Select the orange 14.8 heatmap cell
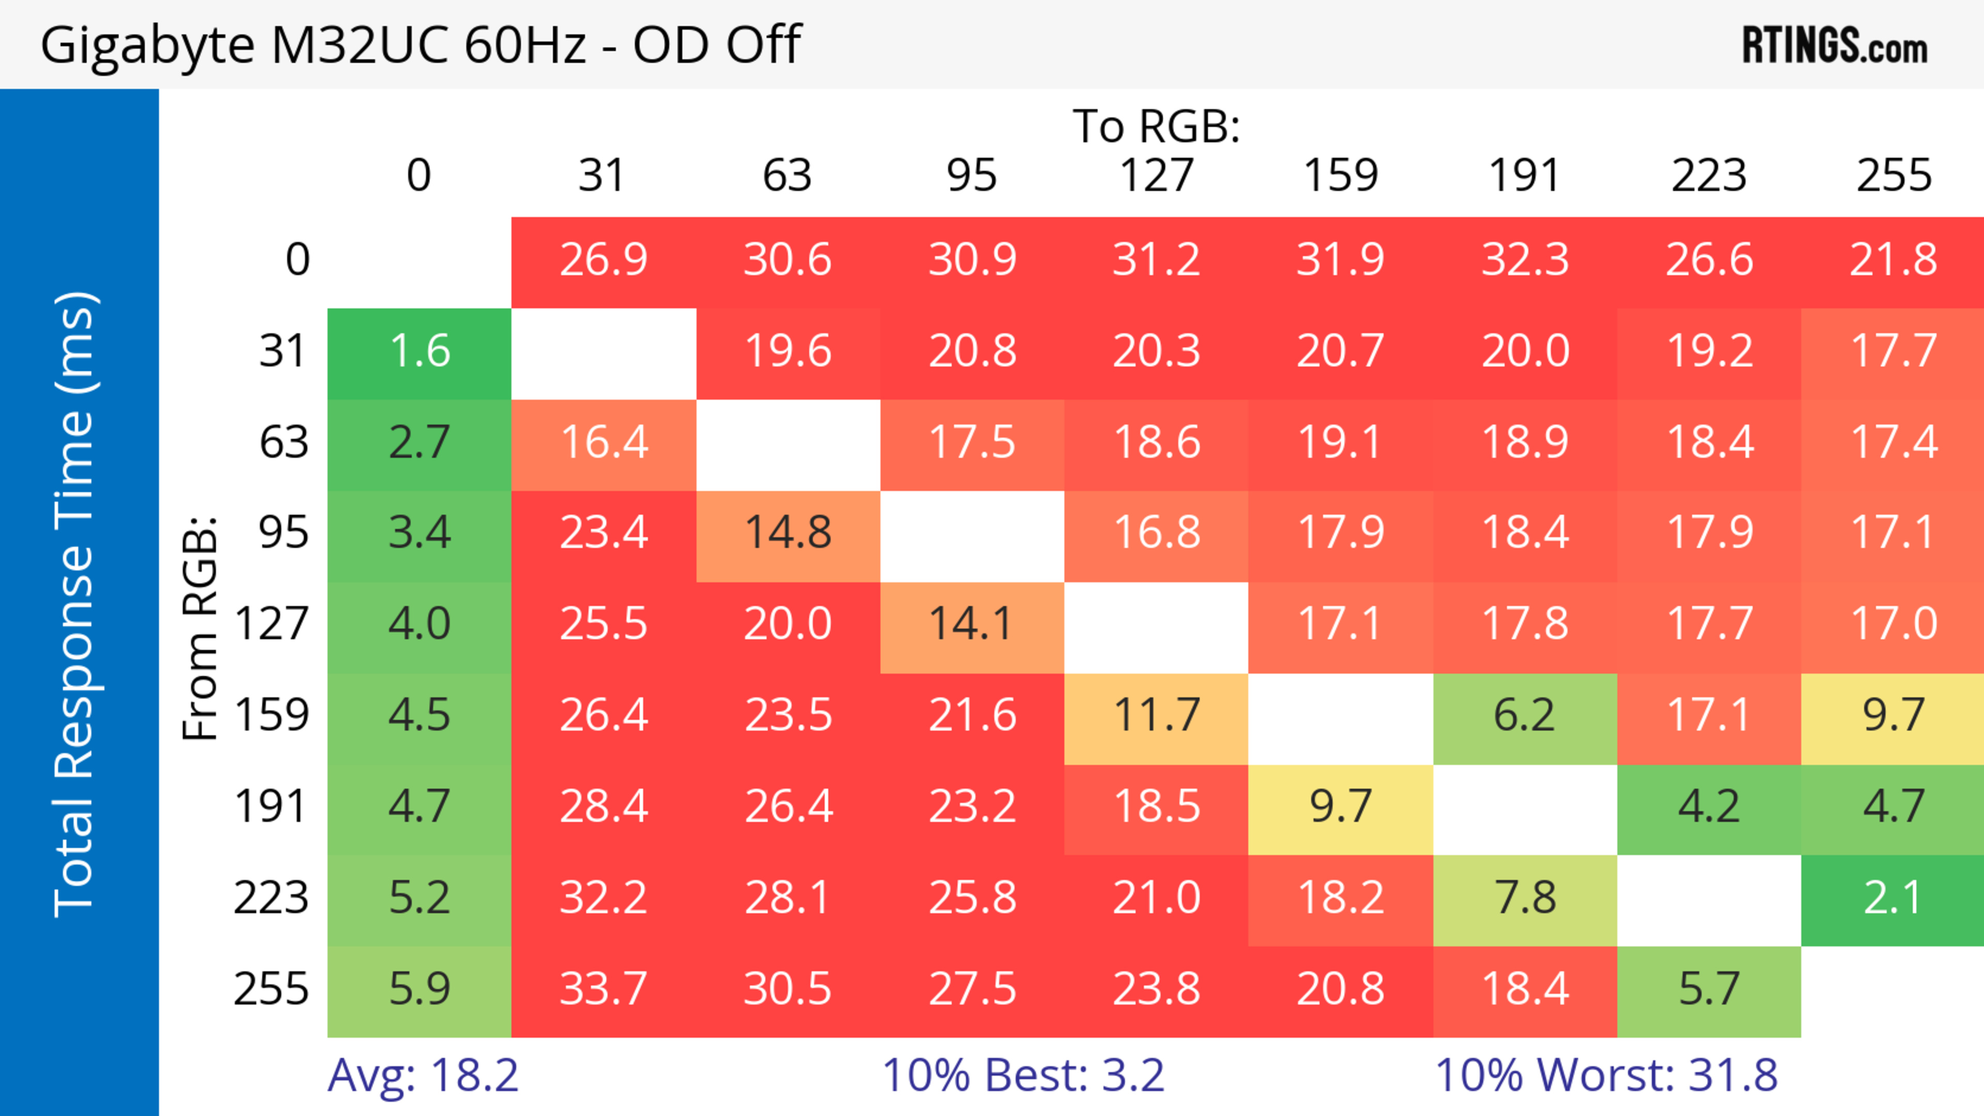 point(787,533)
